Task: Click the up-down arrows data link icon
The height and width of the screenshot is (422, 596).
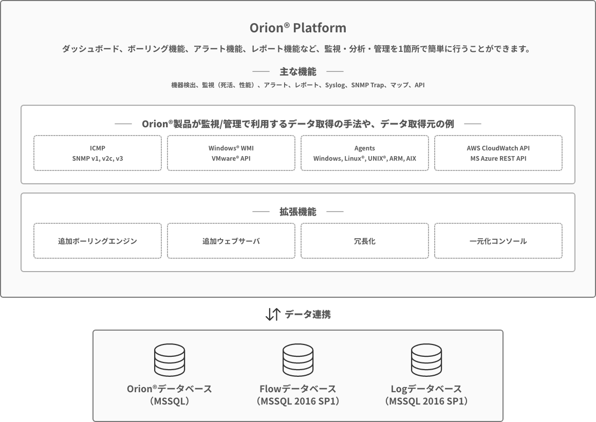Action: (273, 314)
